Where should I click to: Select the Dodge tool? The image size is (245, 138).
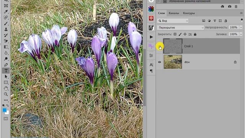point(6,59)
